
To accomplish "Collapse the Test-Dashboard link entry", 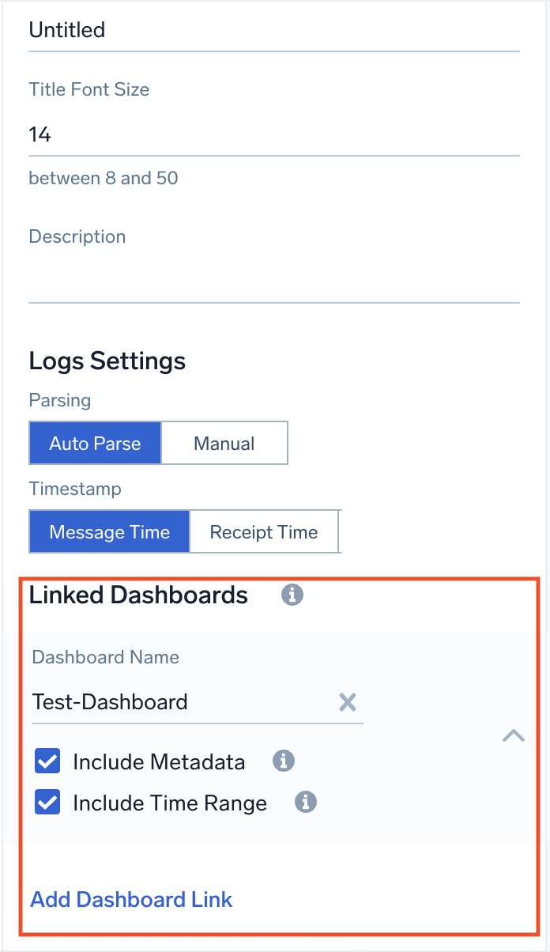I will pyautogui.click(x=514, y=735).
